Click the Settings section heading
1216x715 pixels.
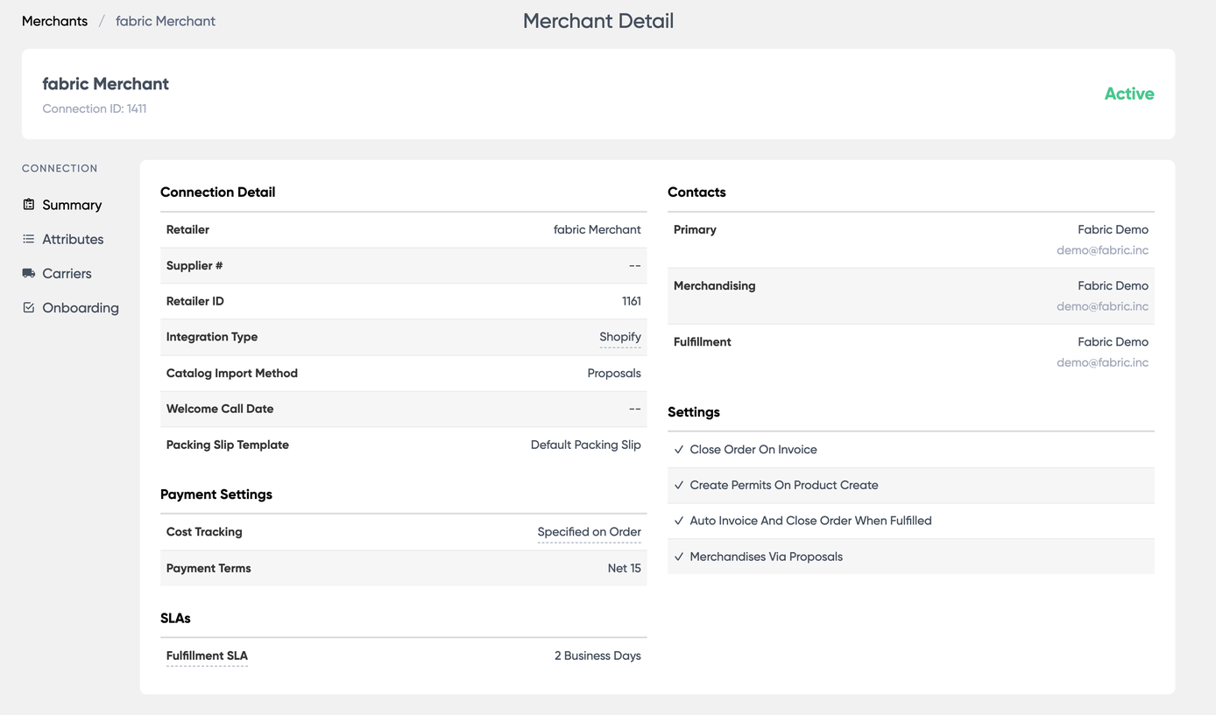[694, 412]
